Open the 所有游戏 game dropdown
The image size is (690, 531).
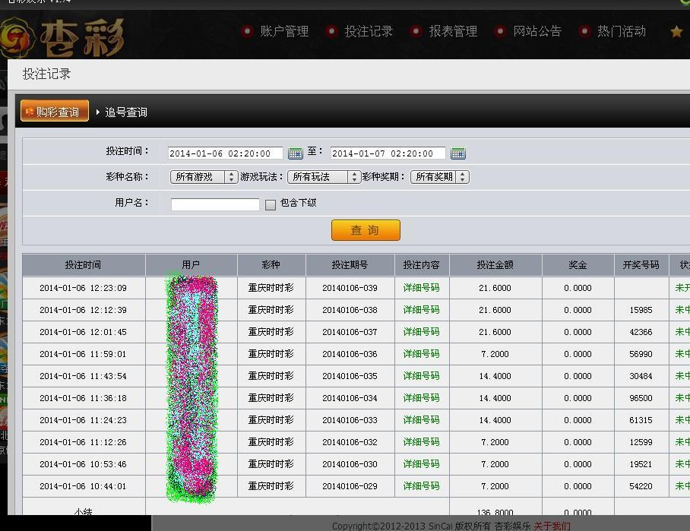[203, 176]
